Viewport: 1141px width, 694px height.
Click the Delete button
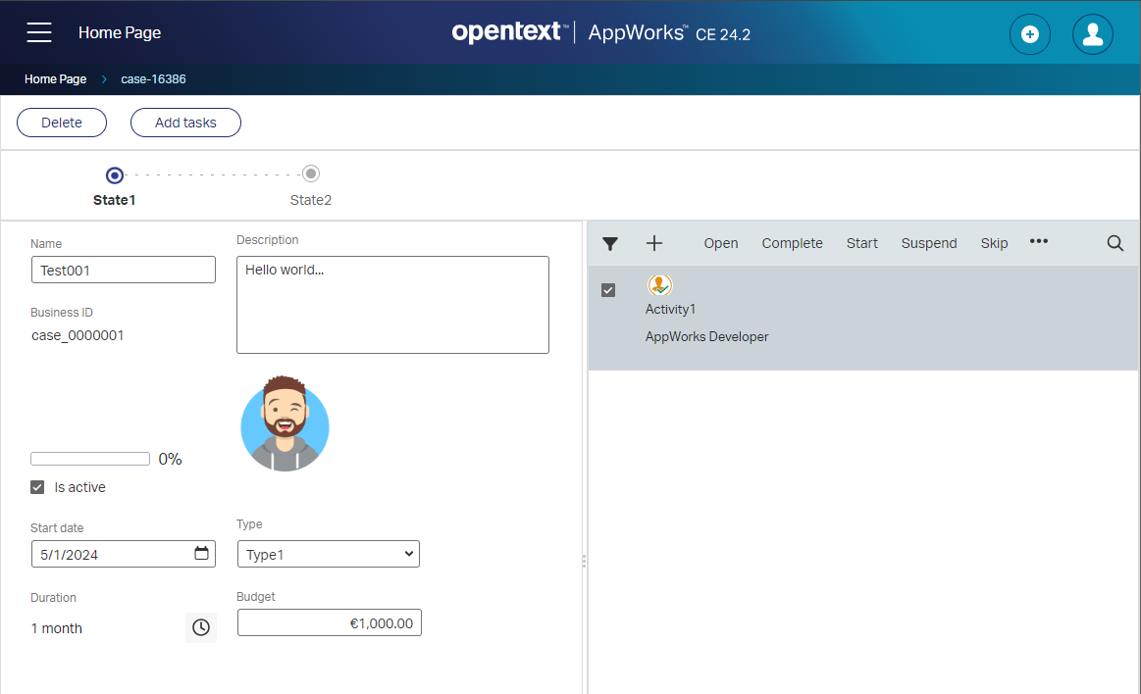(x=61, y=122)
